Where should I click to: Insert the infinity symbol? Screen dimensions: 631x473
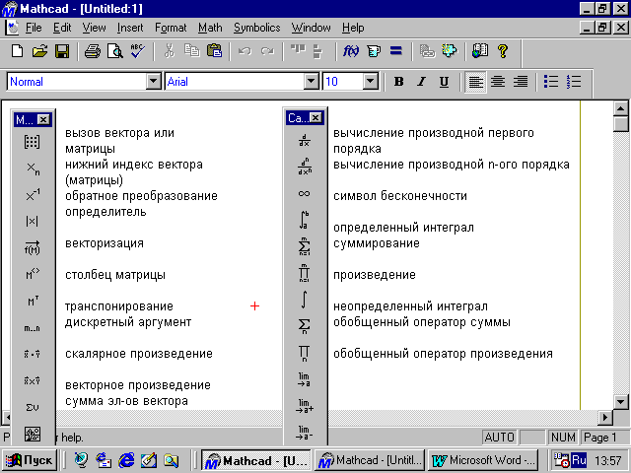pyautogui.click(x=305, y=194)
